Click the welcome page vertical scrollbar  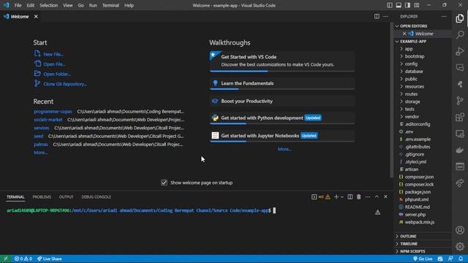click(391, 100)
